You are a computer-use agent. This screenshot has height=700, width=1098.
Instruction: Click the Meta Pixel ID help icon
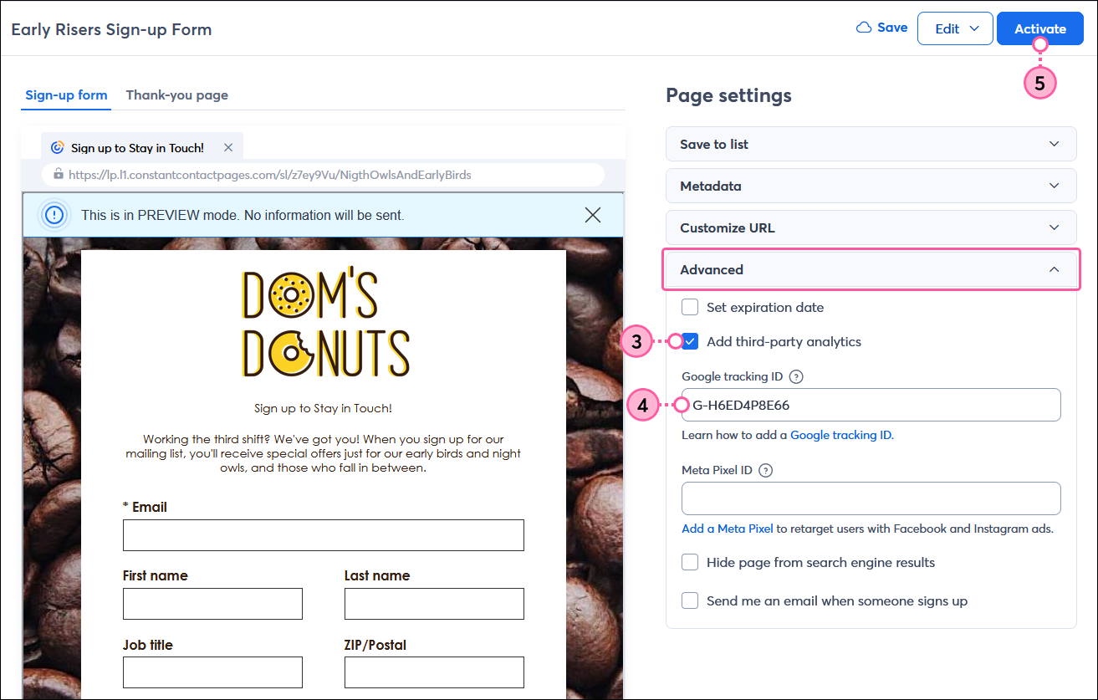(x=765, y=470)
